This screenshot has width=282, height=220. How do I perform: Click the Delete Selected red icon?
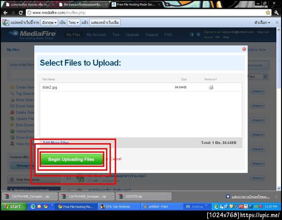coord(12,112)
